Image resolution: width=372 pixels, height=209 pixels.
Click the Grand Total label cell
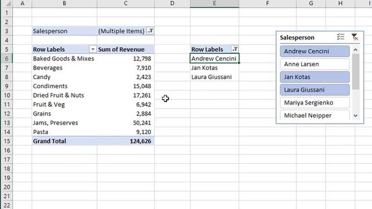point(65,141)
